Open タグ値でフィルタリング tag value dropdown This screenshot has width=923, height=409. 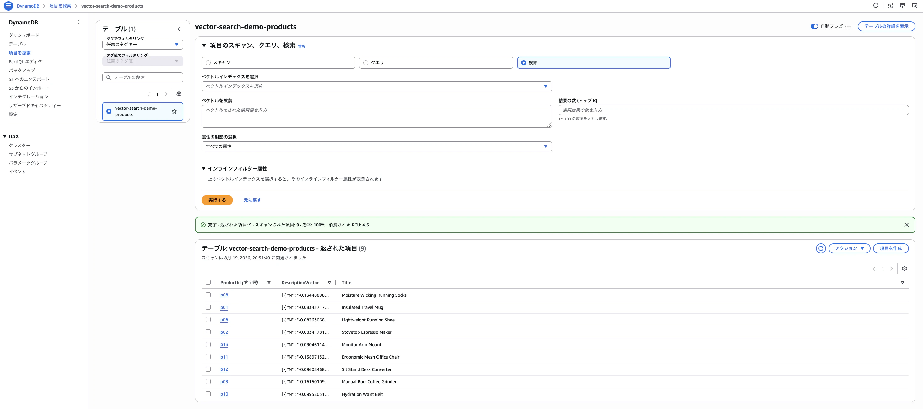[x=143, y=61]
